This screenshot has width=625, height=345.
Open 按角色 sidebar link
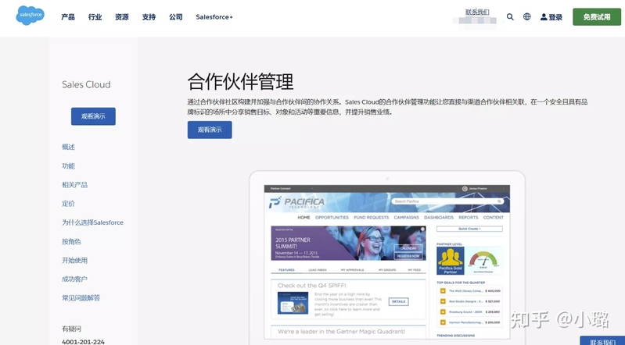pyautogui.click(x=71, y=241)
